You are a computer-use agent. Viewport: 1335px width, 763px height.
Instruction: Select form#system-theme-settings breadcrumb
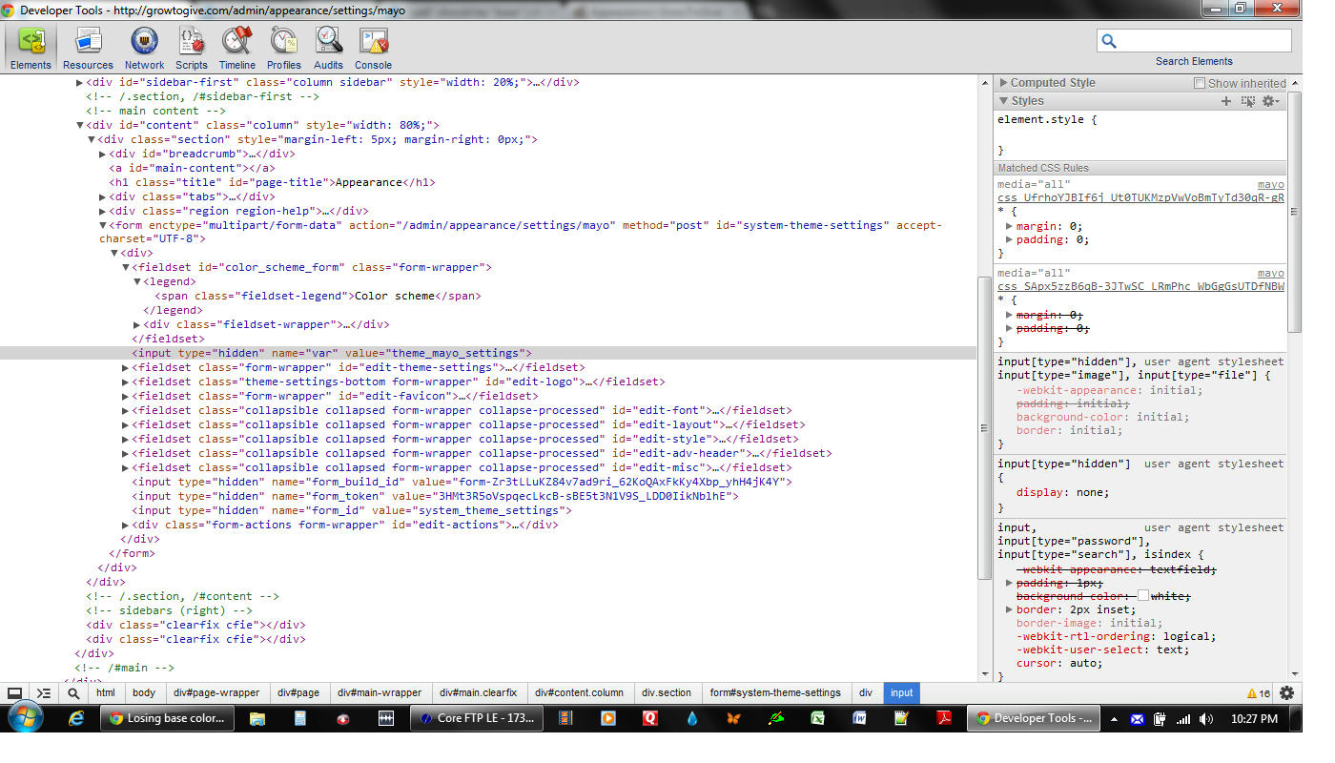[775, 693]
